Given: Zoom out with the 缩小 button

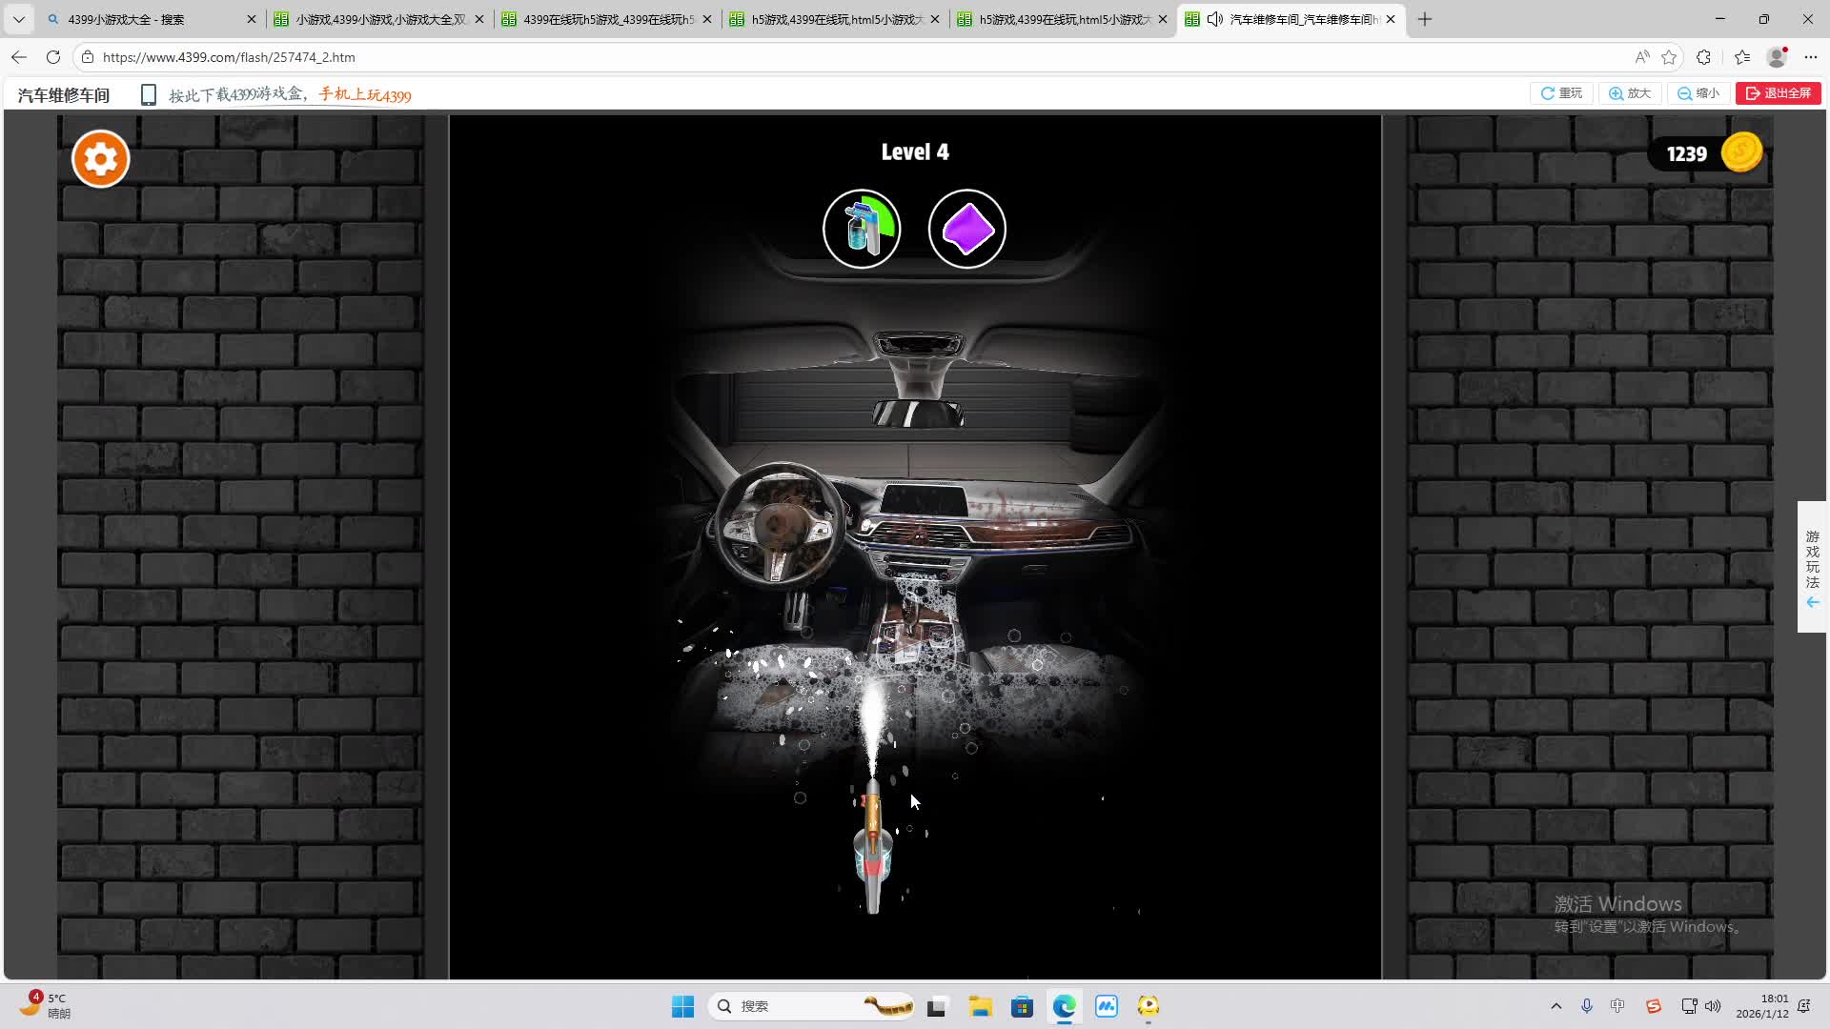Looking at the screenshot, I should point(1698,93).
